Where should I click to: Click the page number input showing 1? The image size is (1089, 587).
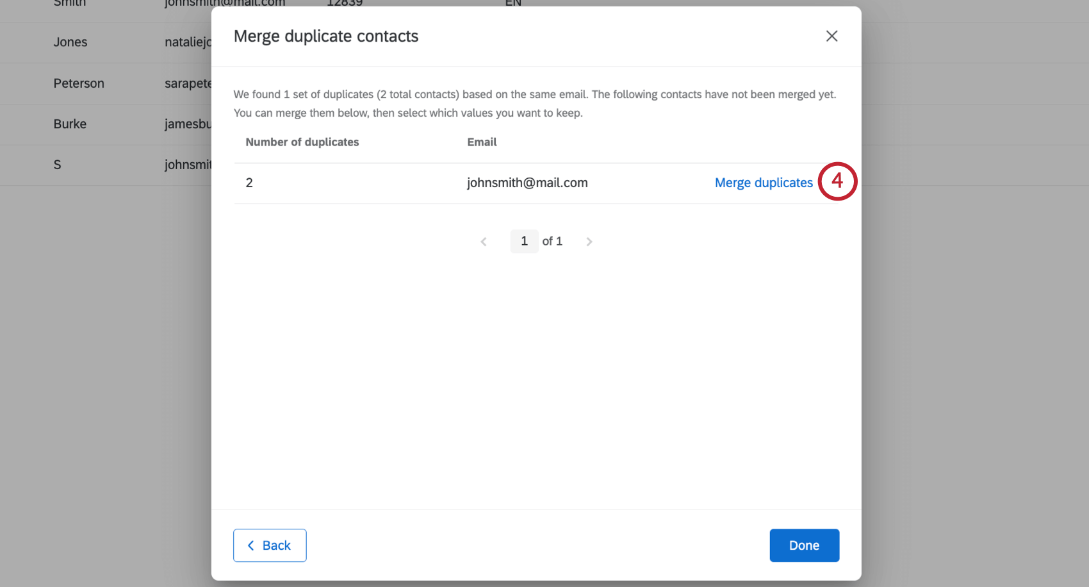coord(524,241)
